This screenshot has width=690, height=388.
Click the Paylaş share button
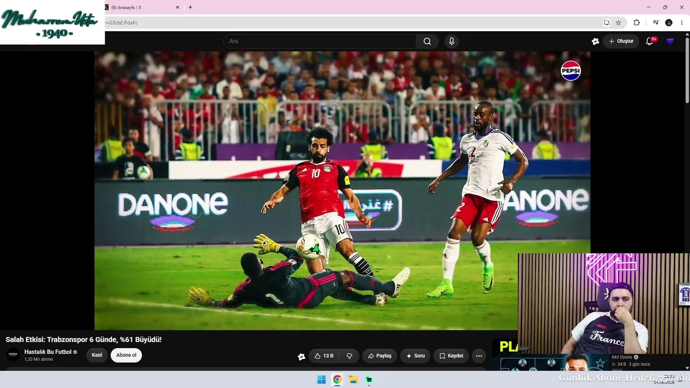379,356
